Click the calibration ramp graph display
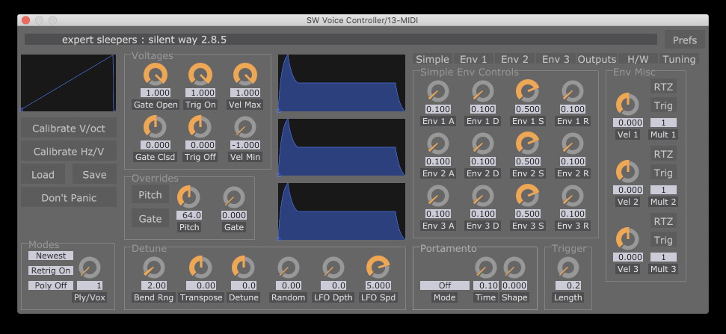Image resolution: width=726 pixels, height=334 pixels. 68,83
